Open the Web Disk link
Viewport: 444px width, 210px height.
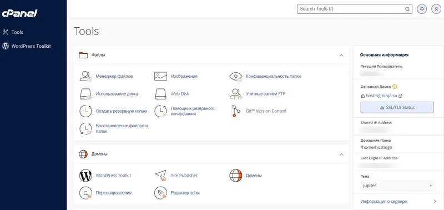[180, 94]
